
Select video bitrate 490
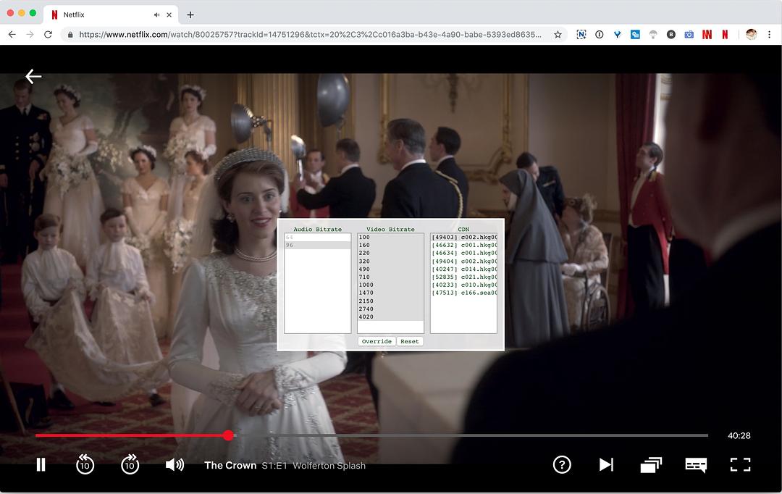390,269
